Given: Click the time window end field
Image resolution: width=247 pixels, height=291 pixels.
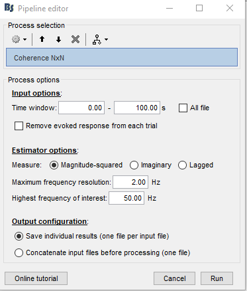Looking at the screenshot, I should 137,108.
